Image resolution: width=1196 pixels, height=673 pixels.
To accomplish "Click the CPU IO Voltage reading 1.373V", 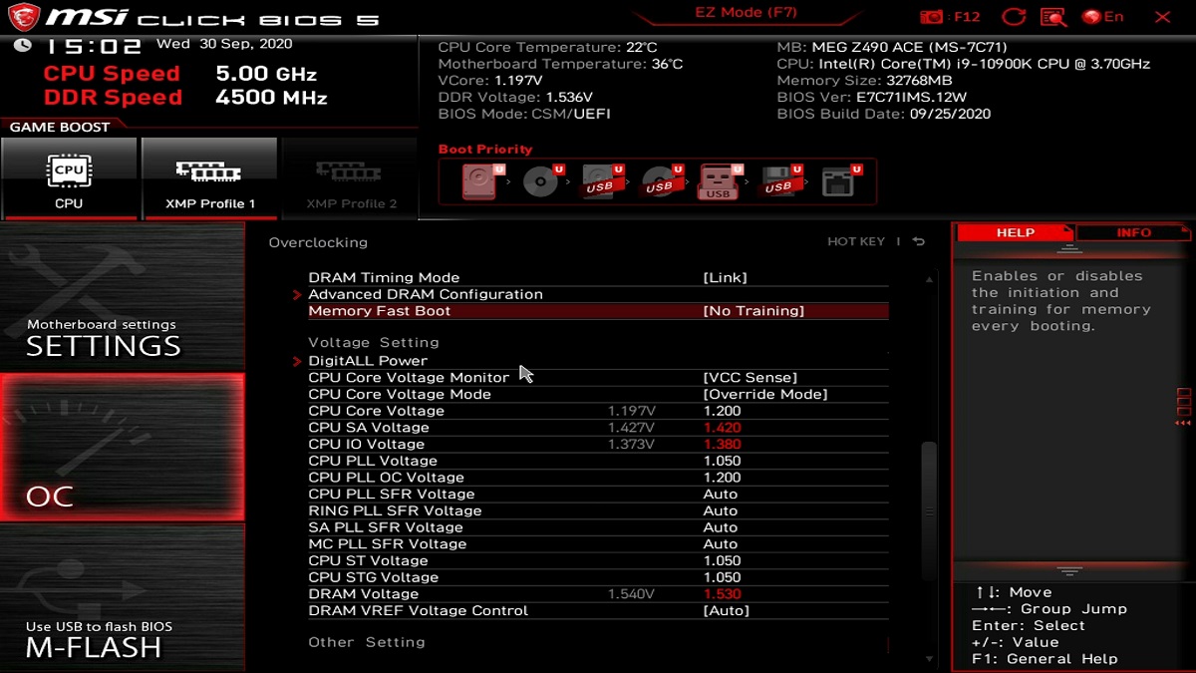I will click(632, 444).
